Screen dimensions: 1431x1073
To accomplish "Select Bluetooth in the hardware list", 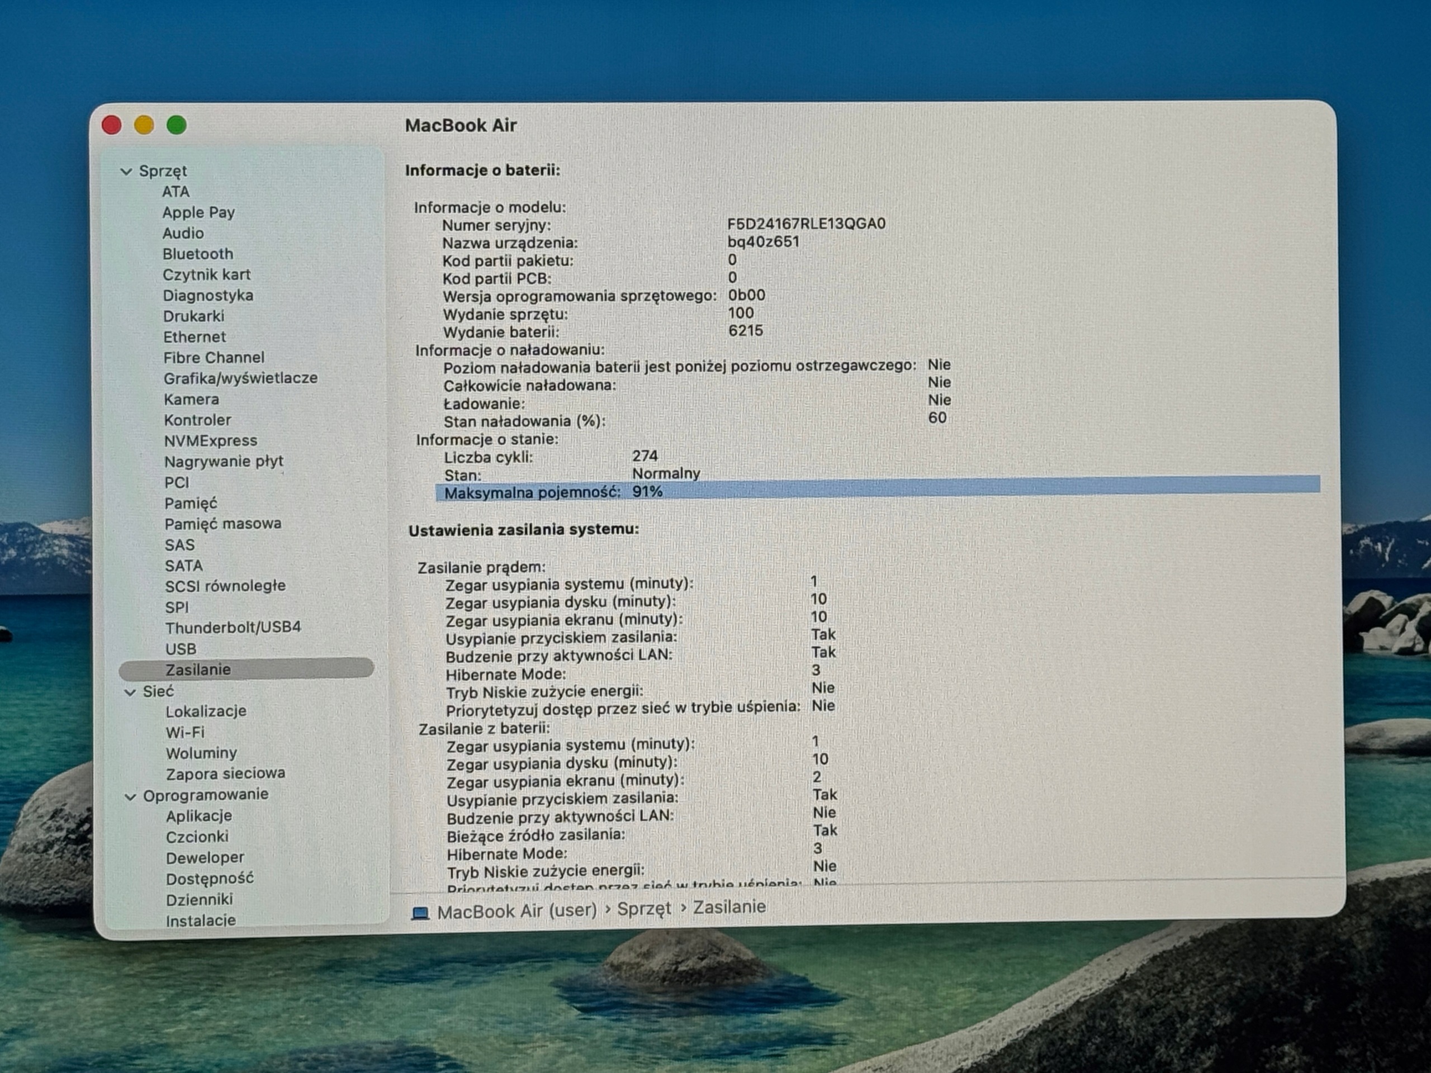I will click(x=198, y=254).
